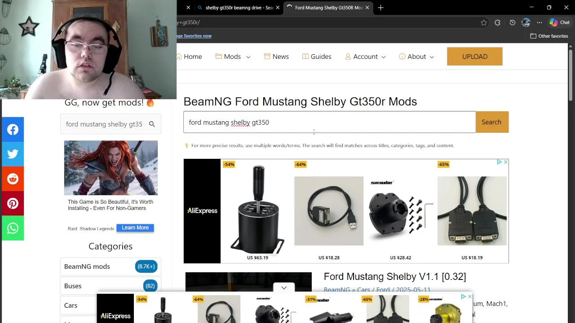Open Ford Mustang Shelby mod thumbnail

[x=248, y=283]
